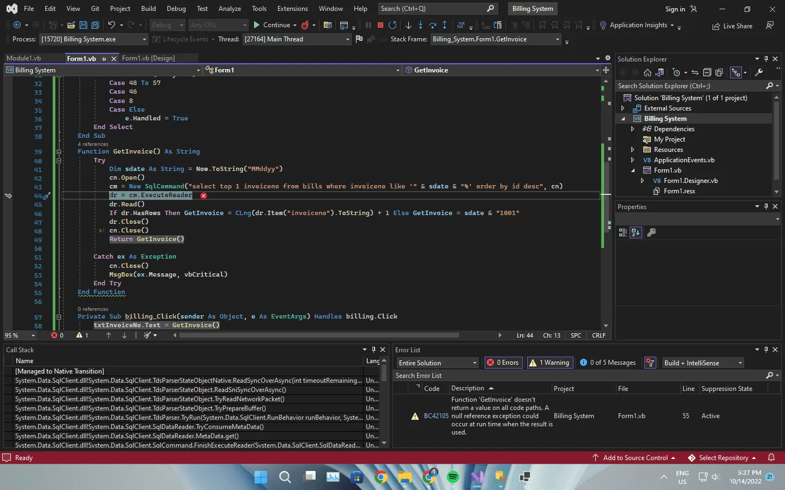Expand the External Sources tree node
The image size is (785, 490).
[x=623, y=108]
